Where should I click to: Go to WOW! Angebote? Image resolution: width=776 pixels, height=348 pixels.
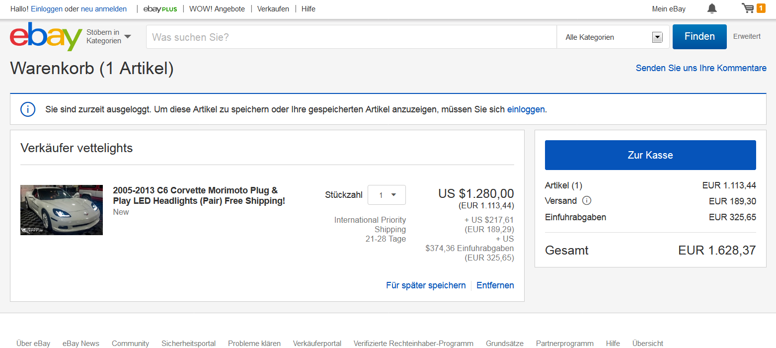217,9
